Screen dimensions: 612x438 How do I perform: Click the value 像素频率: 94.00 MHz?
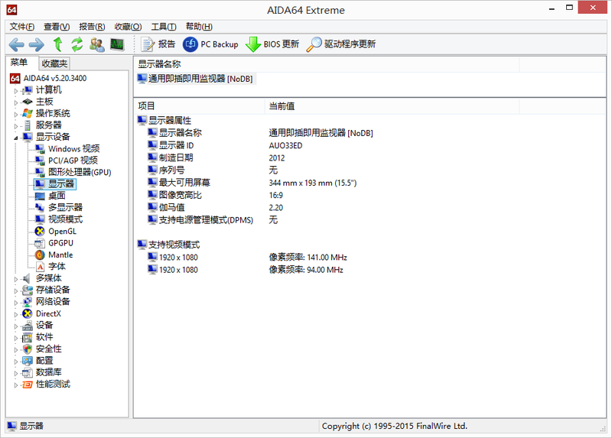(x=306, y=270)
